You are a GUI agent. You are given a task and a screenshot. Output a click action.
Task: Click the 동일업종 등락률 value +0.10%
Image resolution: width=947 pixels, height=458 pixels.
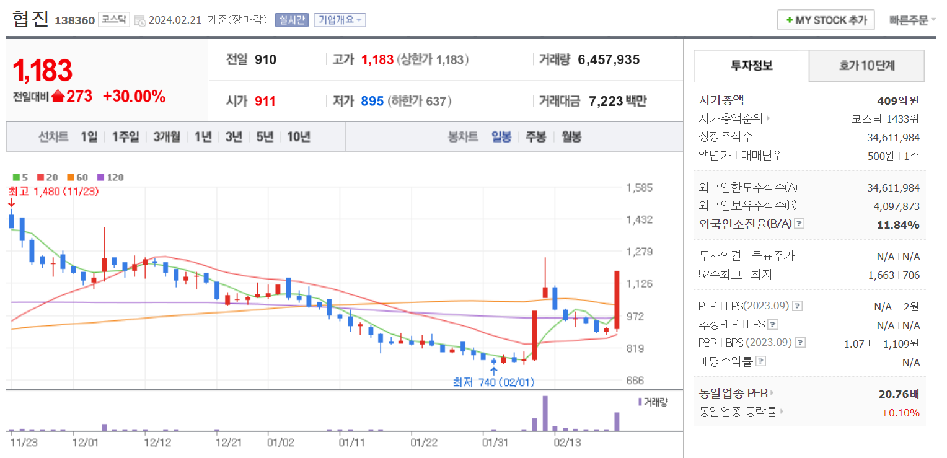coord(901,412)
